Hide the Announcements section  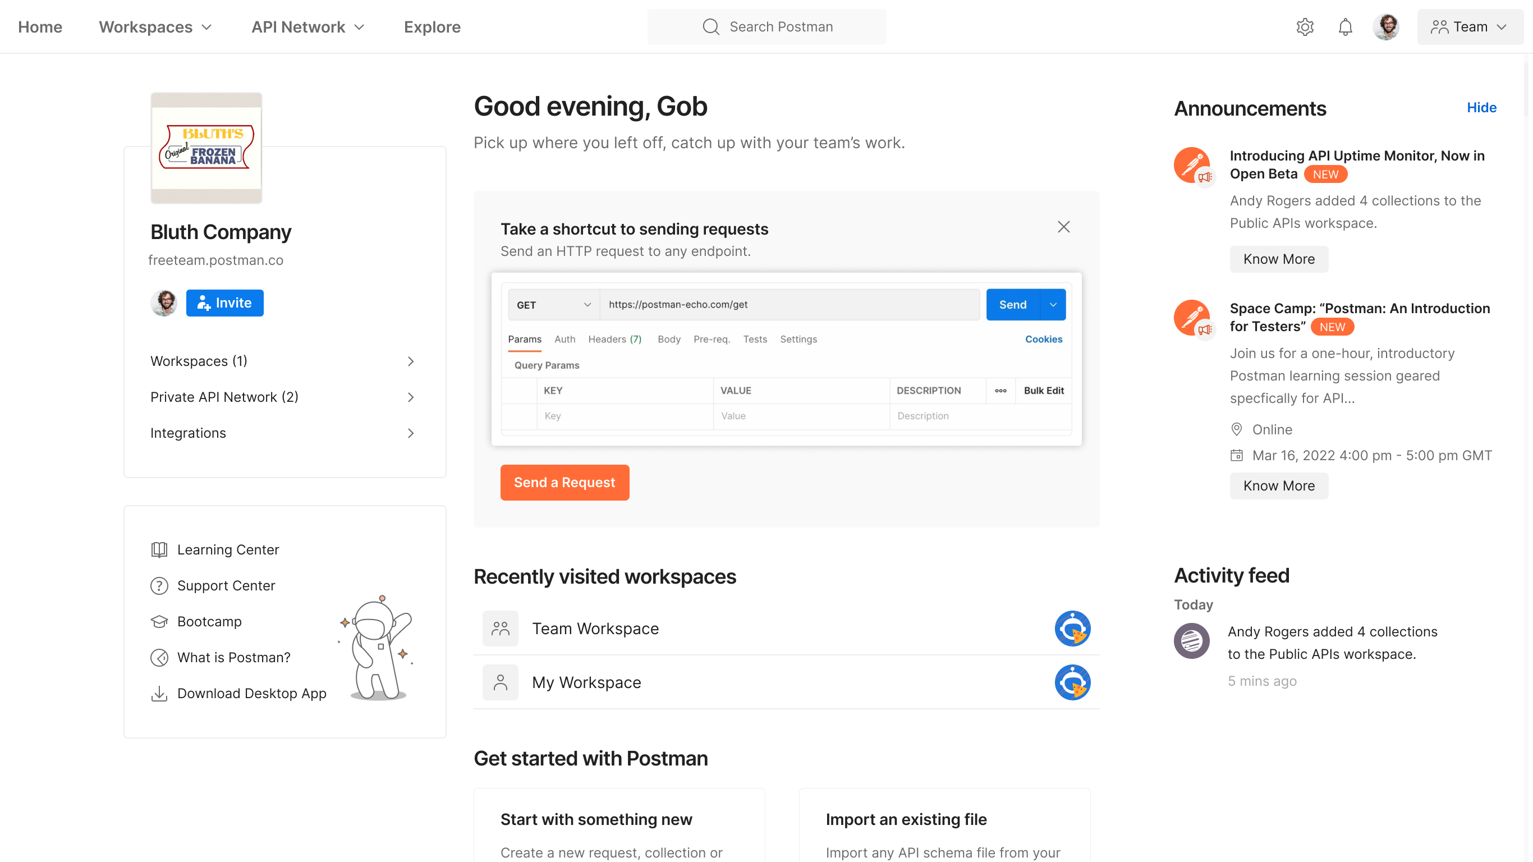[x=1481, y=108]
